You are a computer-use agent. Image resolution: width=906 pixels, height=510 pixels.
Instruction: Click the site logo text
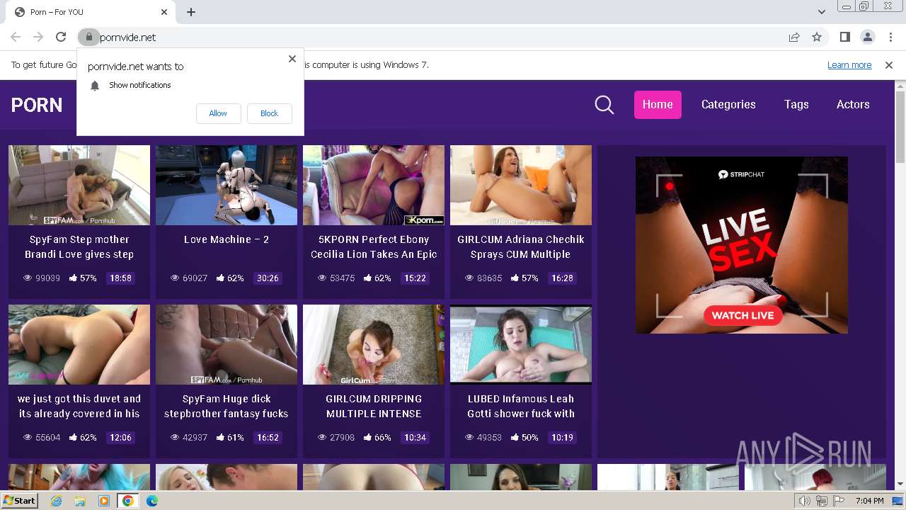[x=37, y=105]
